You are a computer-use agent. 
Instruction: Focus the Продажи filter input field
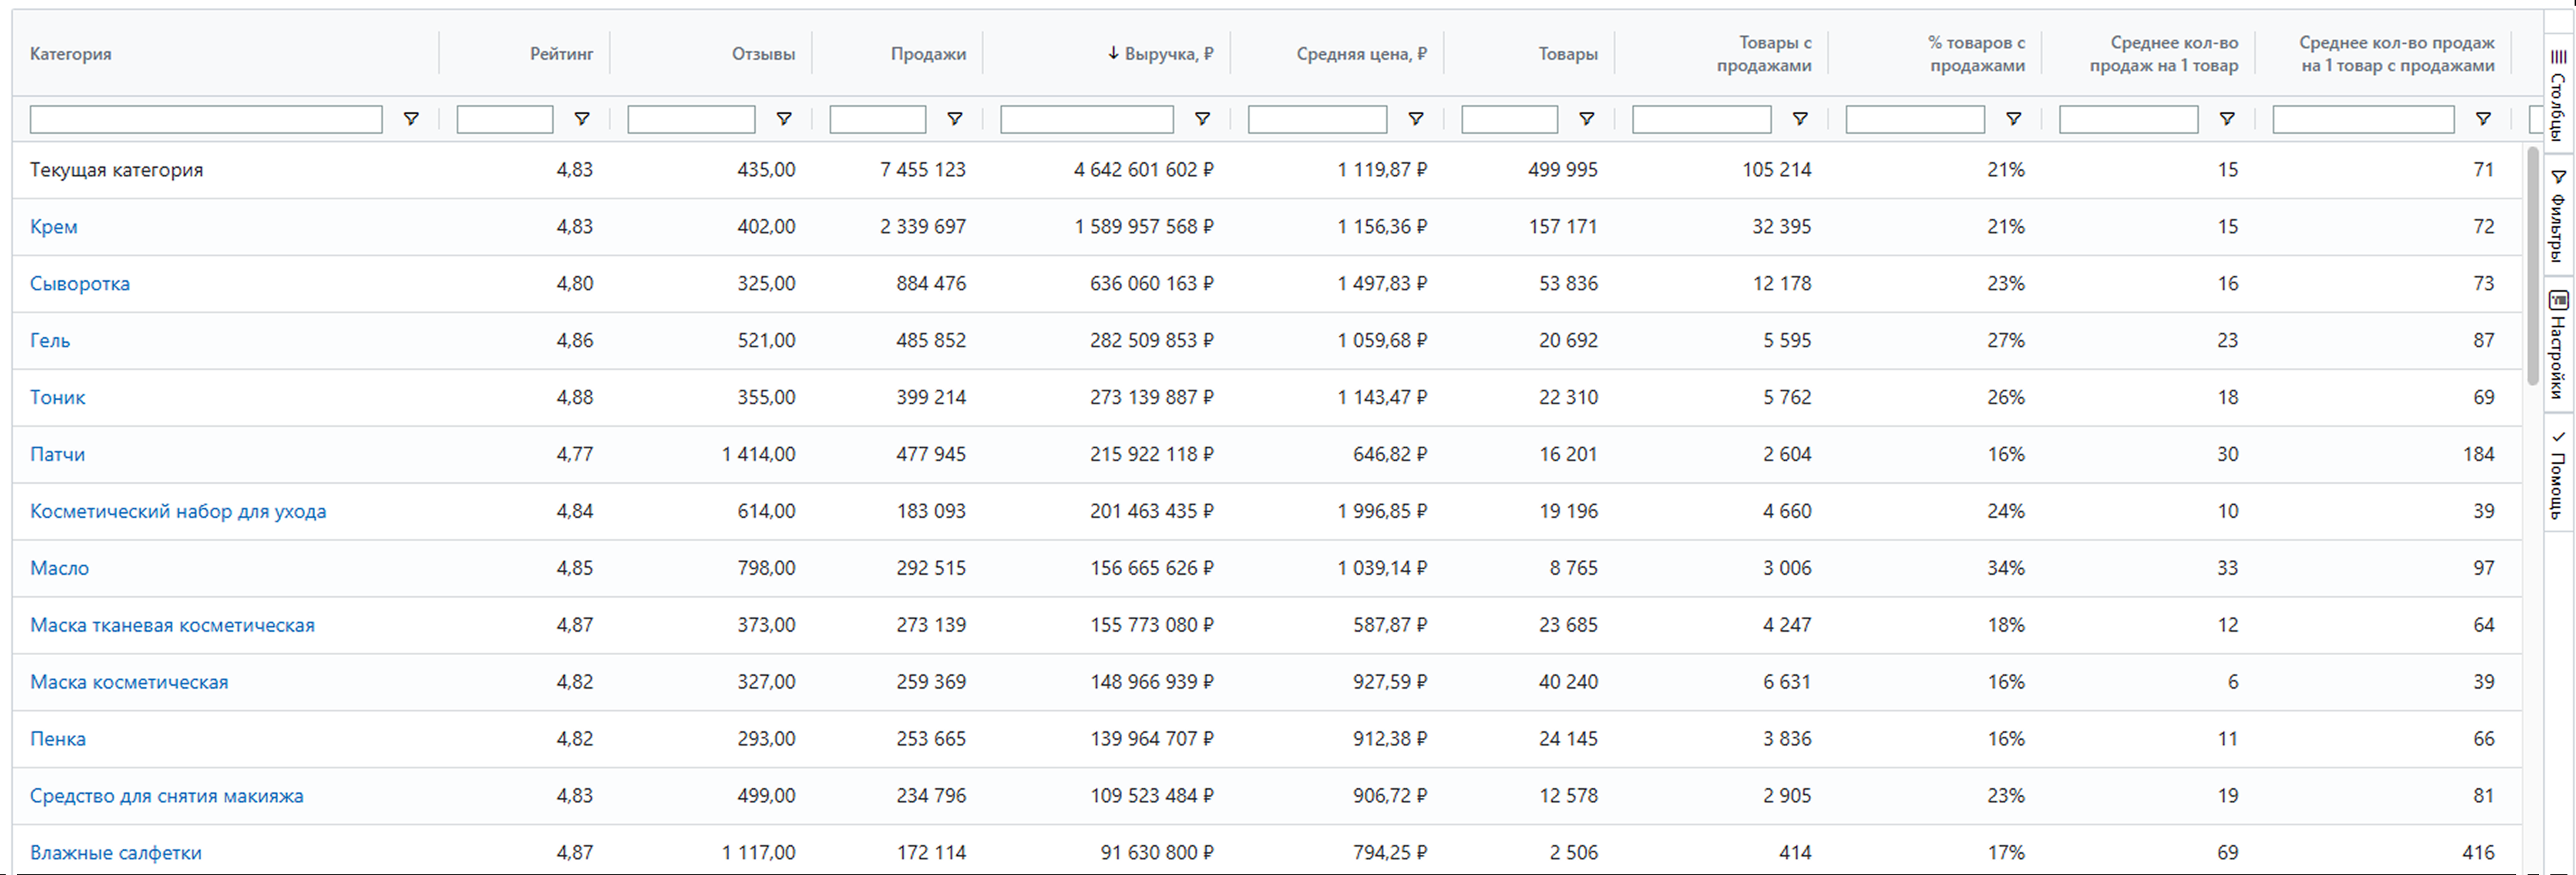point(878,119)
